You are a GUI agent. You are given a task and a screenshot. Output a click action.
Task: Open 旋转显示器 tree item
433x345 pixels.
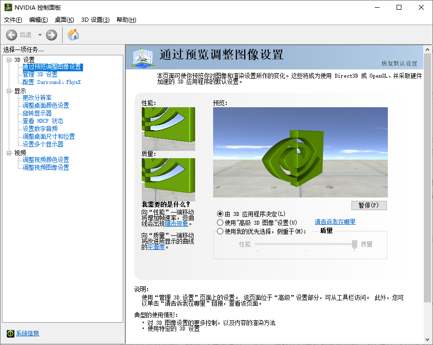point(37,113)
